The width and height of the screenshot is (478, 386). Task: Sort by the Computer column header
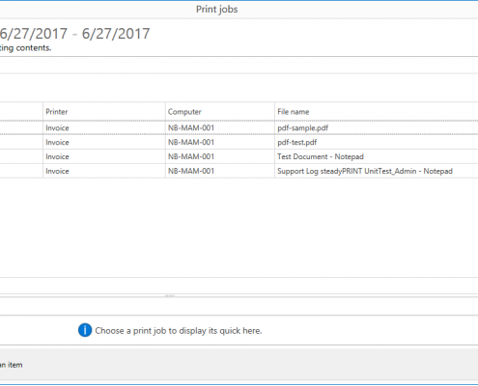(x=220, y=112)
